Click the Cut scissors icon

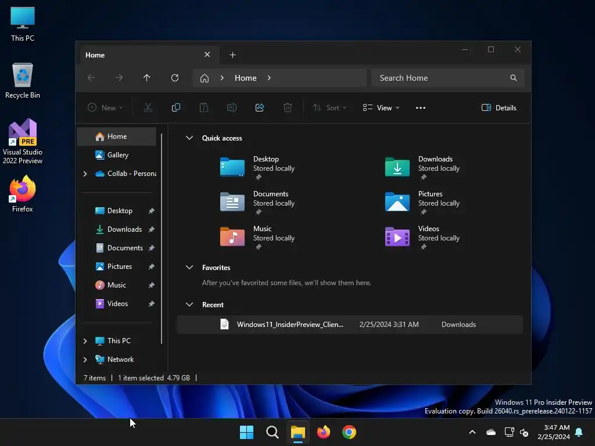coord(148,107)
